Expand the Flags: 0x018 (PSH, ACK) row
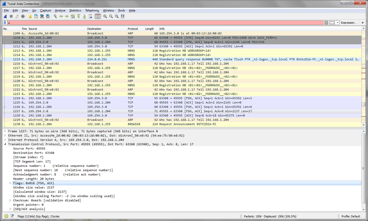368x221 pixels. click(10, 183)
